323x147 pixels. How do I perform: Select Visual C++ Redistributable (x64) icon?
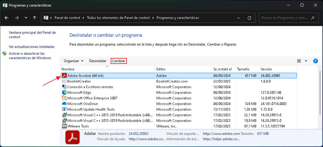coord(64,115)
